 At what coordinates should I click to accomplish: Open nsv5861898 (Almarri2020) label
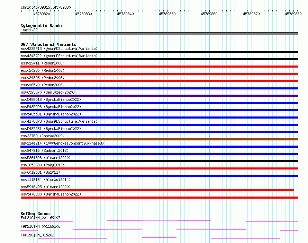[46, 158]
